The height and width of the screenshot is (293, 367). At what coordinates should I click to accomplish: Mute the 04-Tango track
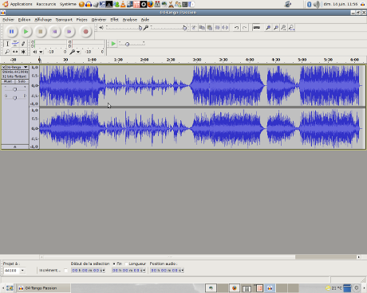coord(8,81)
